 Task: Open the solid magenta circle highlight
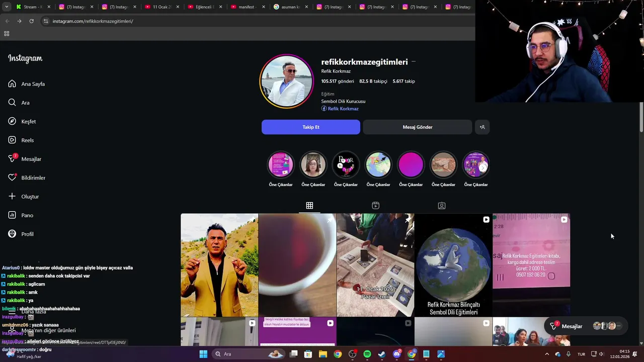pyautogui.click(x=411, y=164)
